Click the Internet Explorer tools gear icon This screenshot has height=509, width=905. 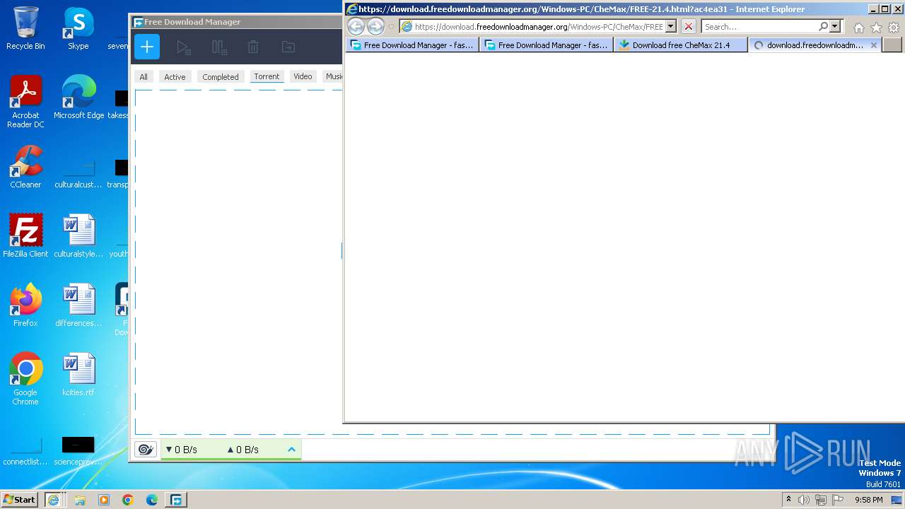(x=894, y=28)
